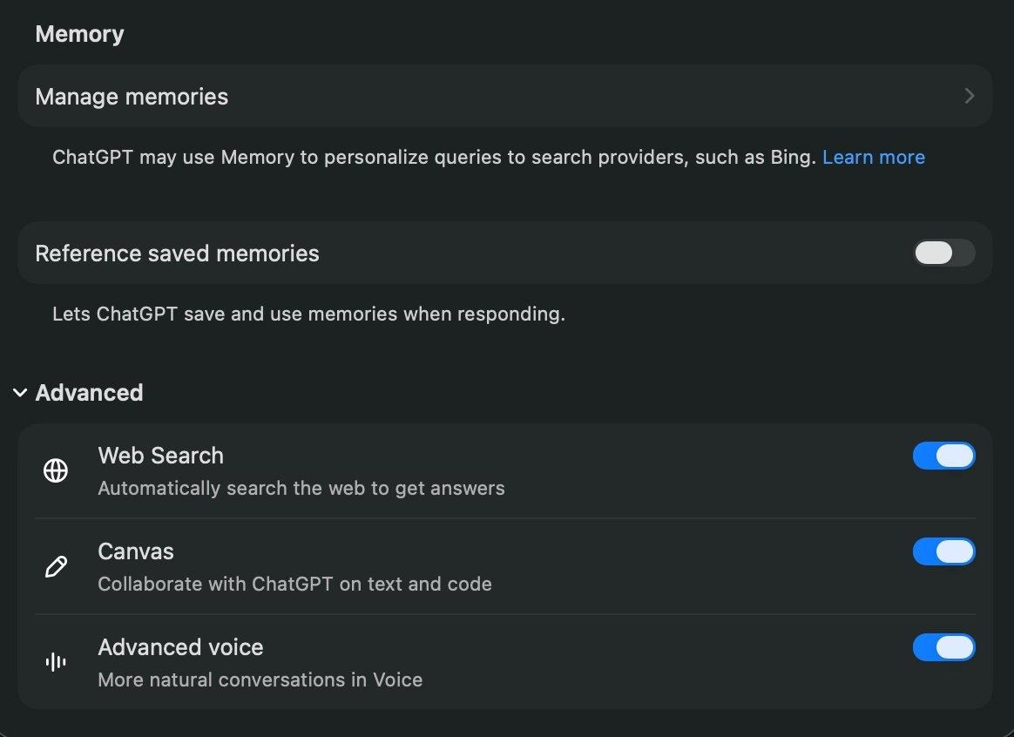1014x737 pixels.
Task: Disable the Web Search toggle
Action: (x=943, y=456)
